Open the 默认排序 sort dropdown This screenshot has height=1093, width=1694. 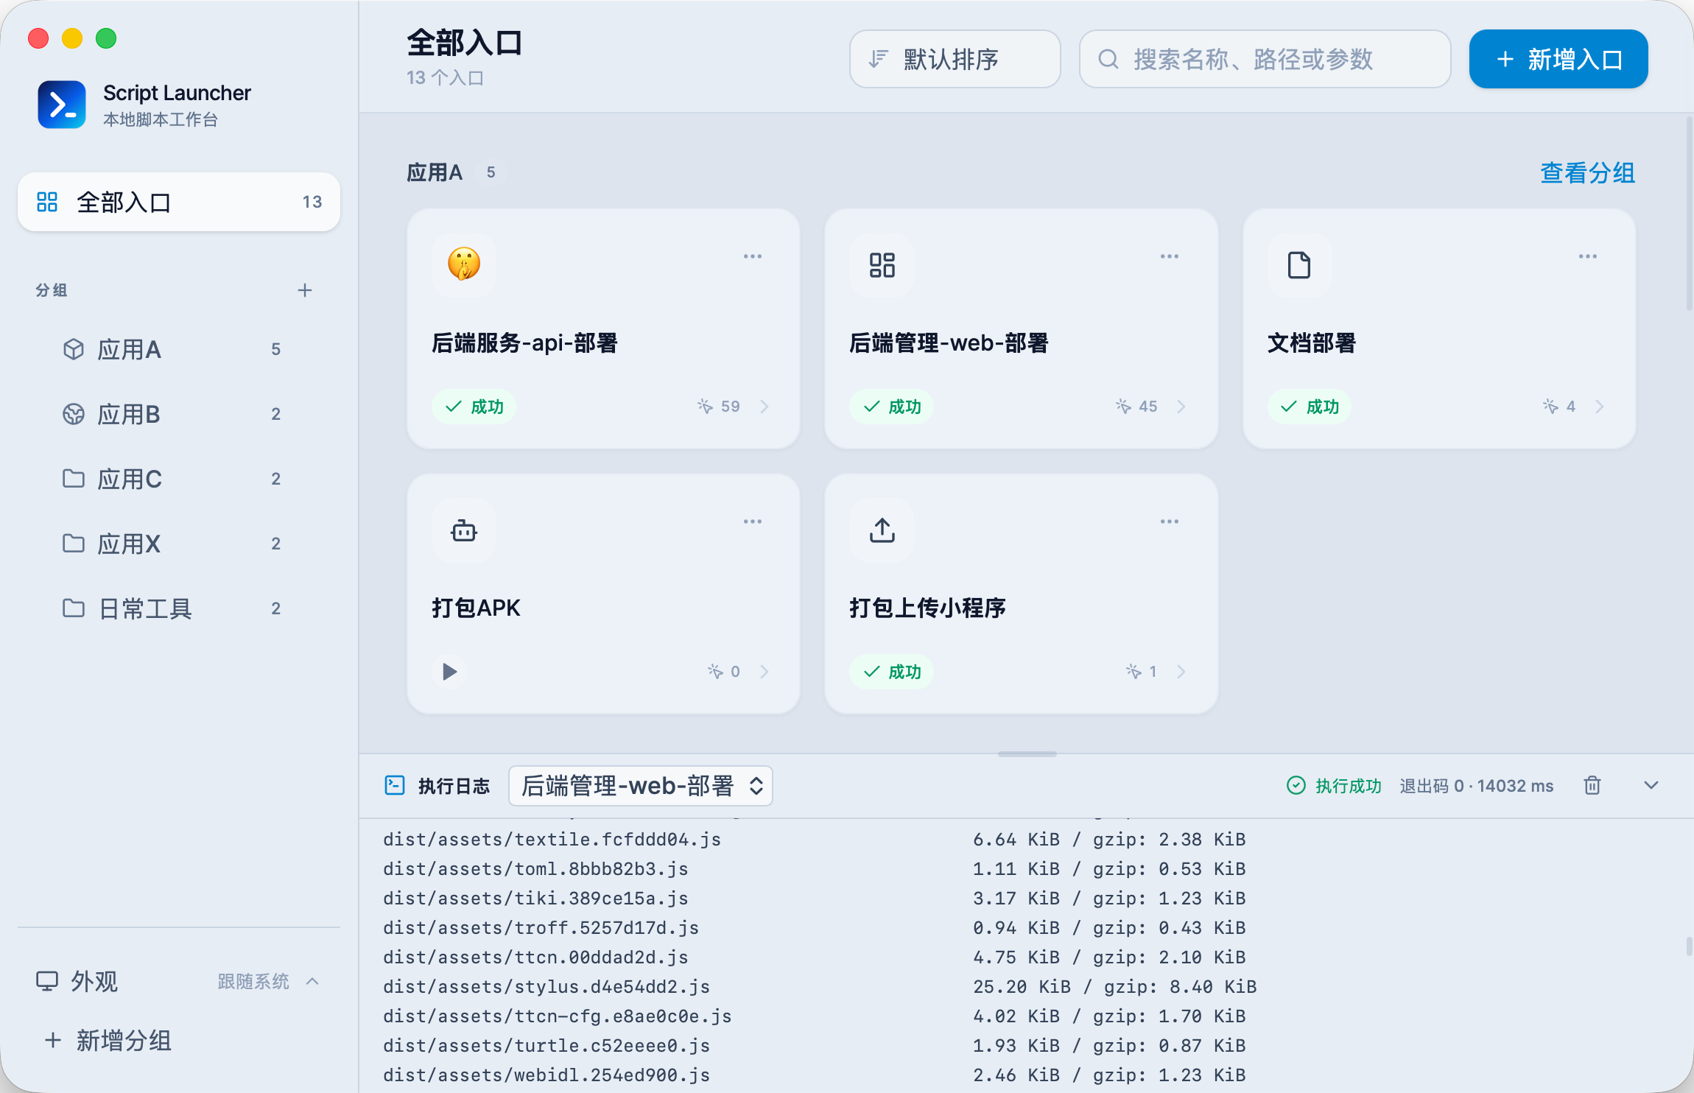pos(955,59)
